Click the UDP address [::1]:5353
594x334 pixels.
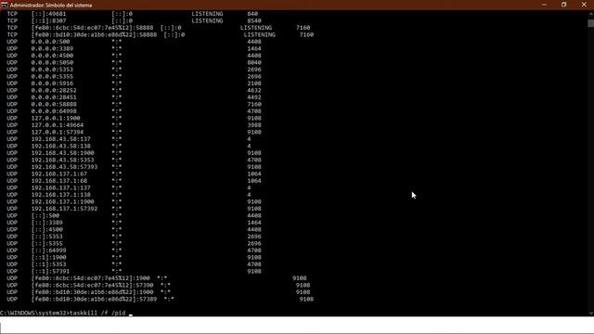coord(48,264)
